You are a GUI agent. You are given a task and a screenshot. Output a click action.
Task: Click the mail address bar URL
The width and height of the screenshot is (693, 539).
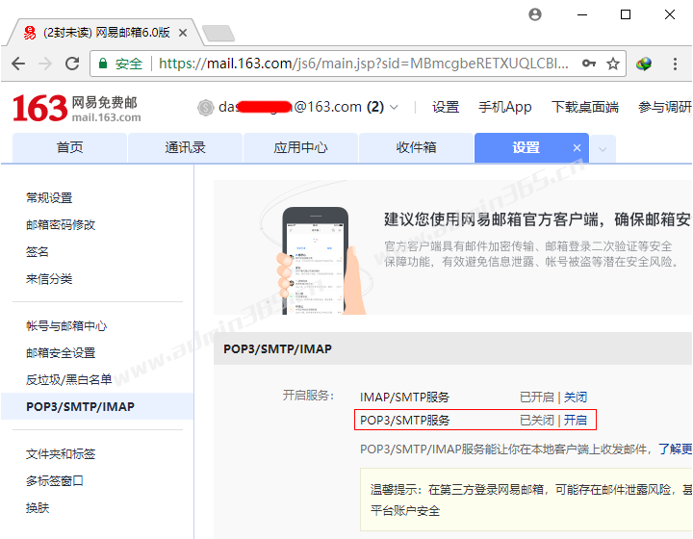tap(363, 64)
